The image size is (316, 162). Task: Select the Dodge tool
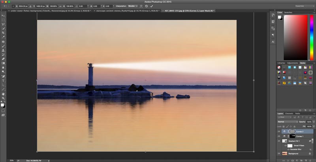pyautogui.click(x=3, y=72)
